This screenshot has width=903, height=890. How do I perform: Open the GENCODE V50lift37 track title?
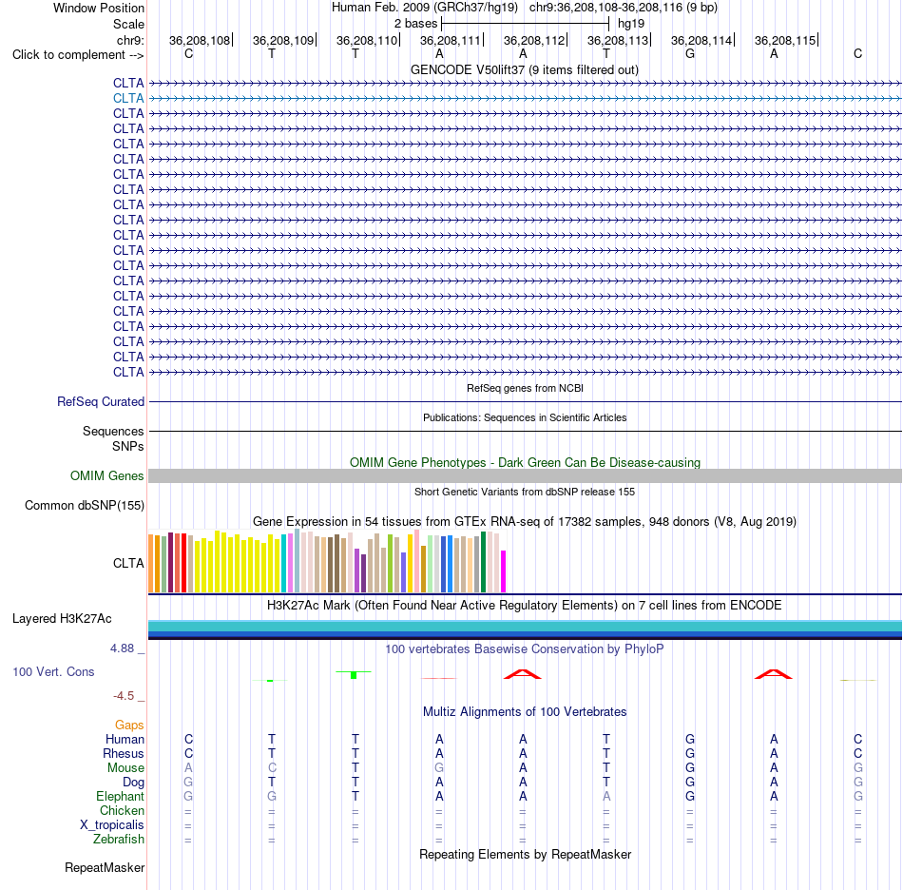pyautogui.click(x=524, y=69)
